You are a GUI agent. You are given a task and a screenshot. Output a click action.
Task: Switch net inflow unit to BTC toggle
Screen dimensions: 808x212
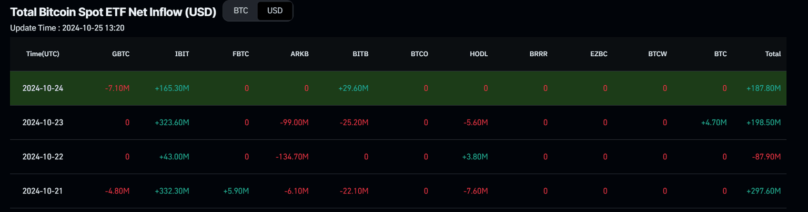pos(241,11)
